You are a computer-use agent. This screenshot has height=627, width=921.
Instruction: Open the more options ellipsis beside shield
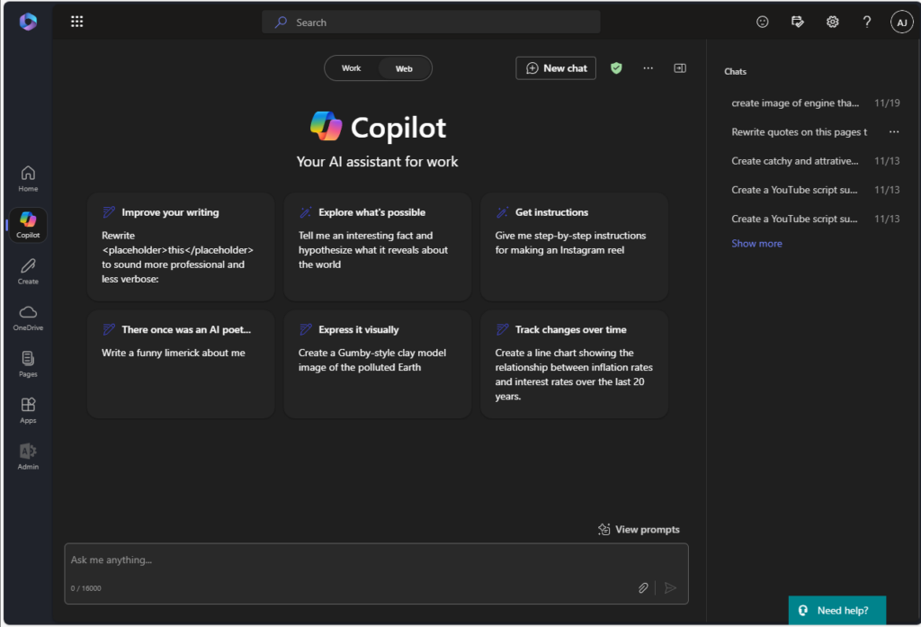click(648, 68)
